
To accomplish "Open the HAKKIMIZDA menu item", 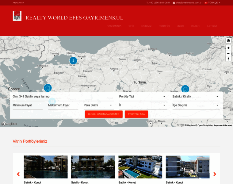I will click(x=114, y=26).
